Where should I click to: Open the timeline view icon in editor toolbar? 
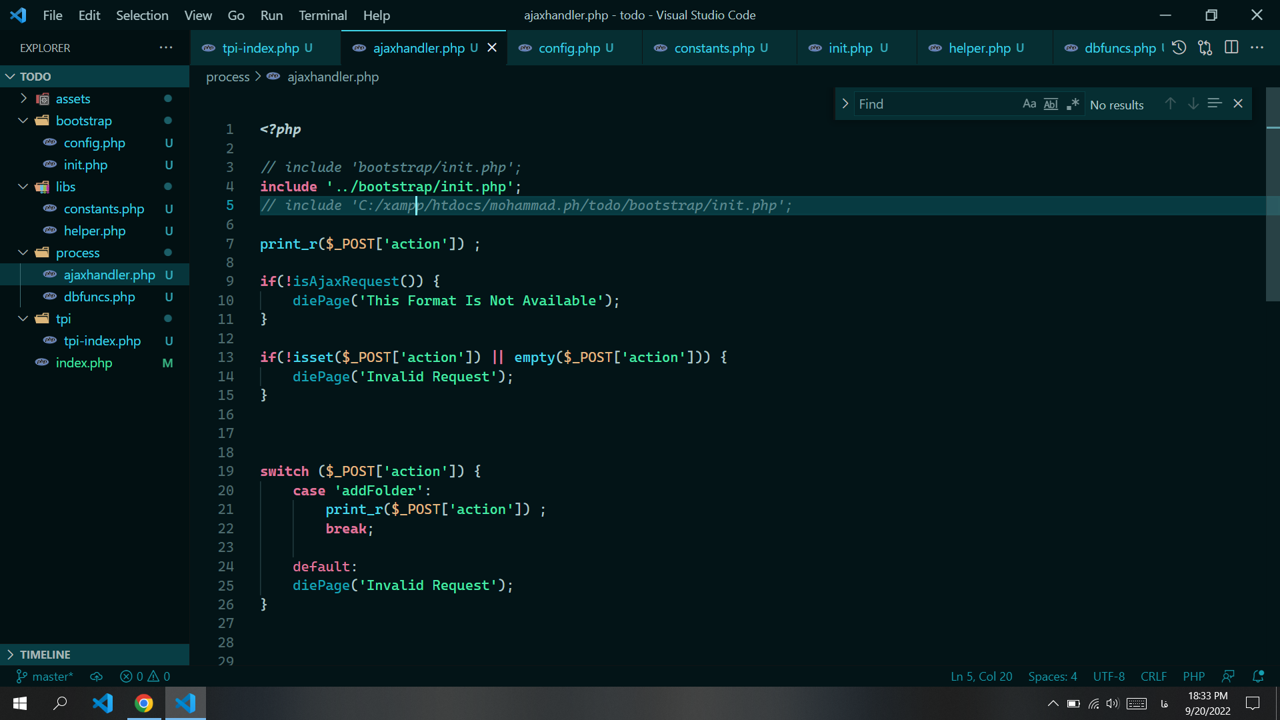coord(1179,47)
